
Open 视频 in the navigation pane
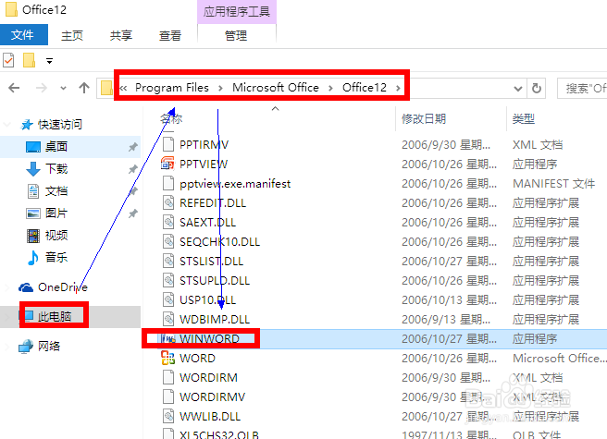coord(56,235)
